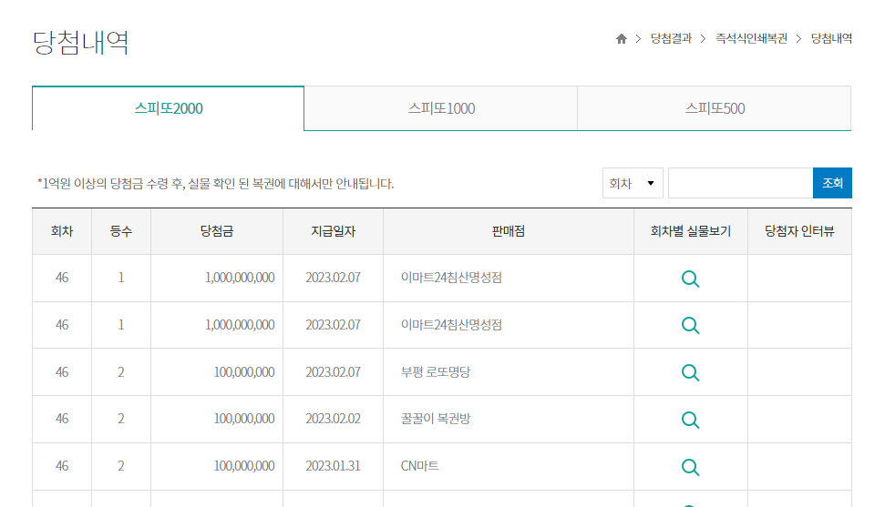Switch to the 스피또2000 tab
This screenshot has height=507, width=885.
pyautogui.click(x=169, y=108)
